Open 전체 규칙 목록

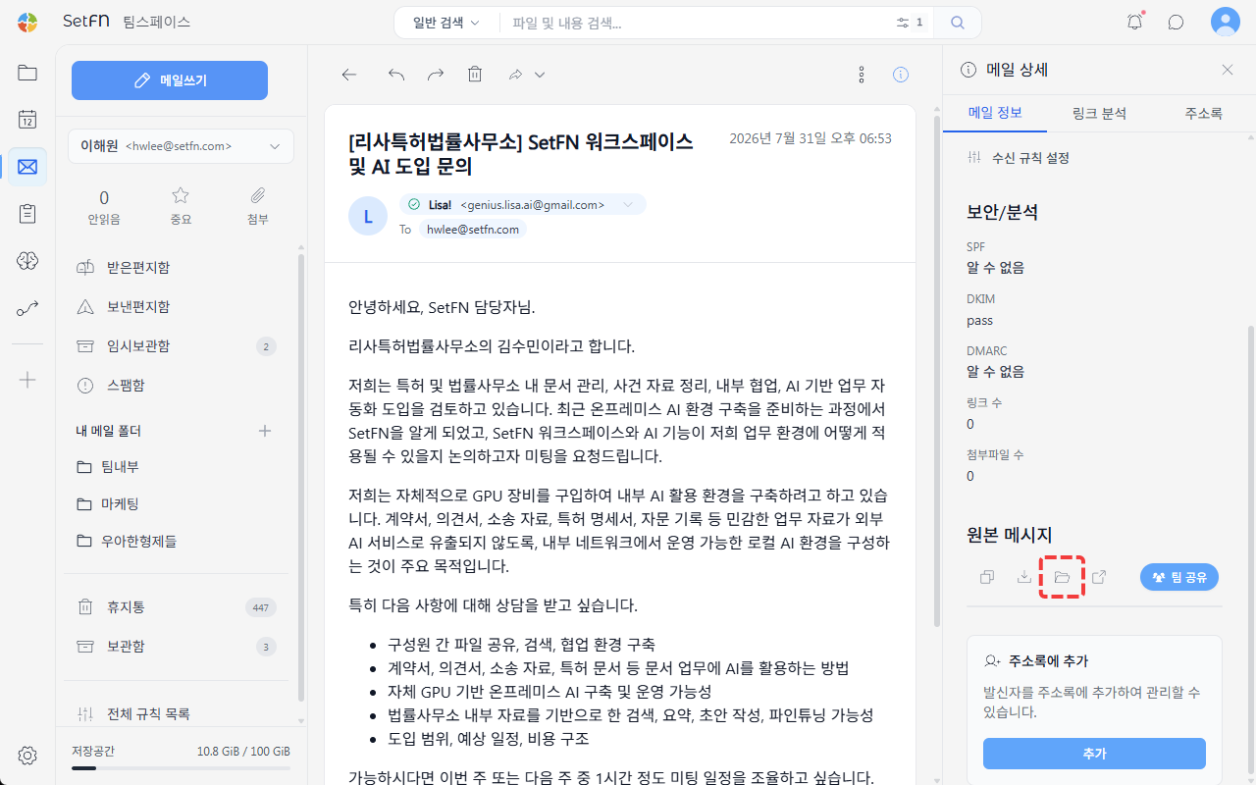(134, 714)
